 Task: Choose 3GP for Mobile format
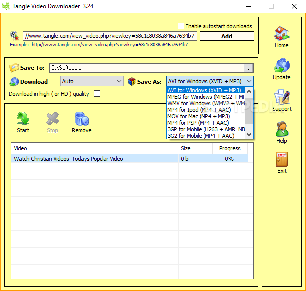tap(206, 129)
